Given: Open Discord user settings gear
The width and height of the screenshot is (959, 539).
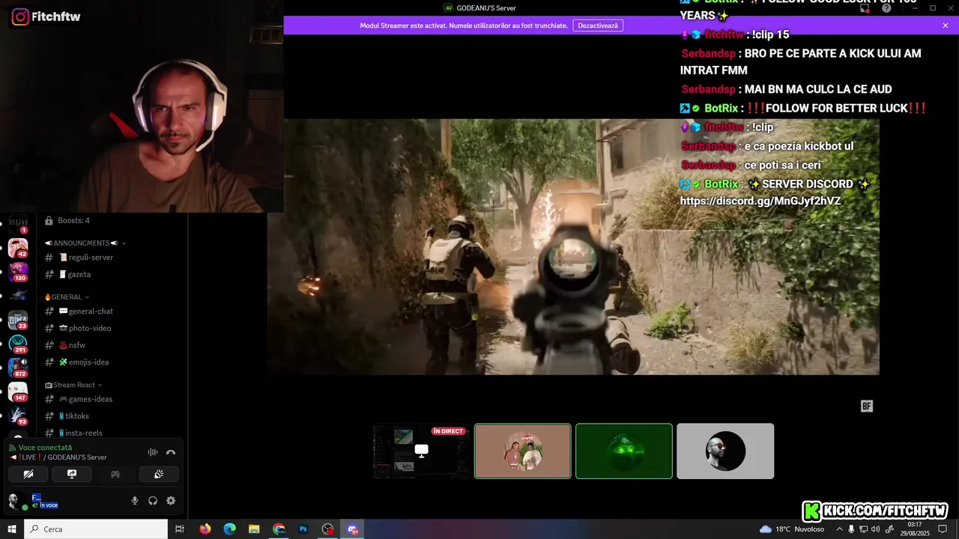Looking at the screenshot, I should (x=171, y=501).
